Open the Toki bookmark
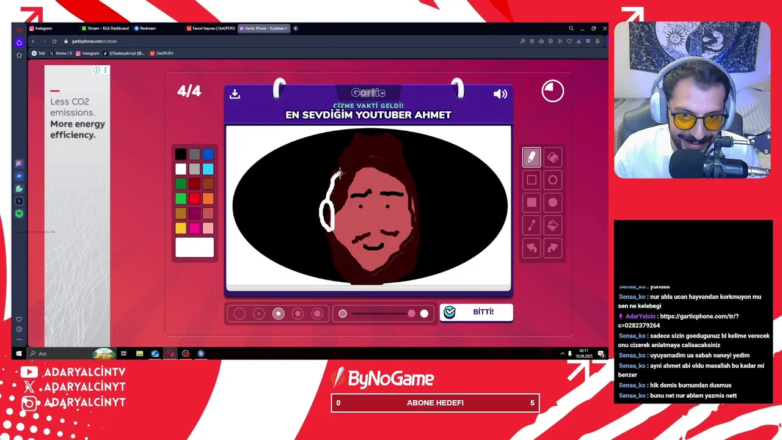 [38, 53]
